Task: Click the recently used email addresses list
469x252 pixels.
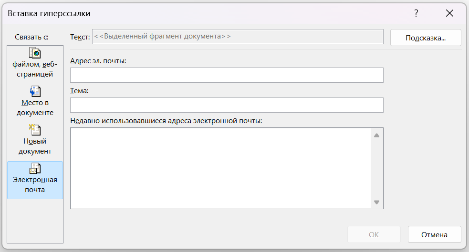Action: (x=220, y=168)
